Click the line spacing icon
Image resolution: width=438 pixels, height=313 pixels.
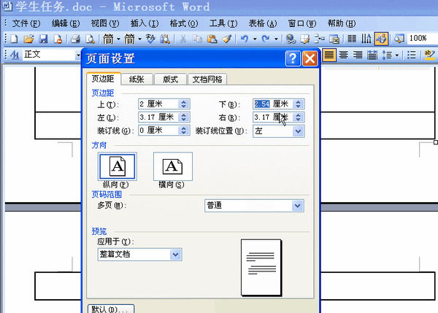(x=387, y=55)
